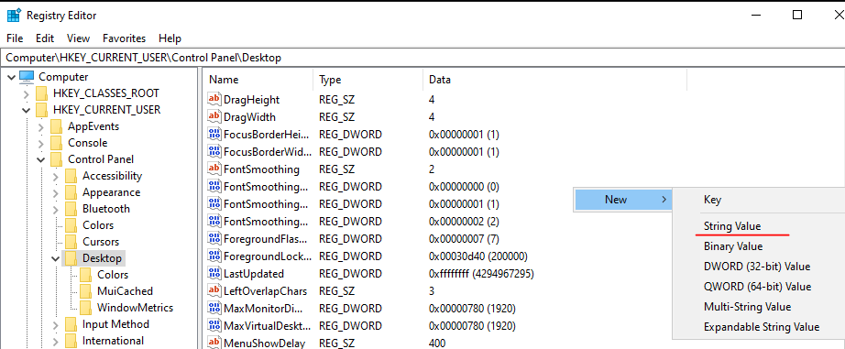Click the MuiCached folder icon
Image resolution: width=845 pixels, height=349 pixels.
click(x=85, y=291)
